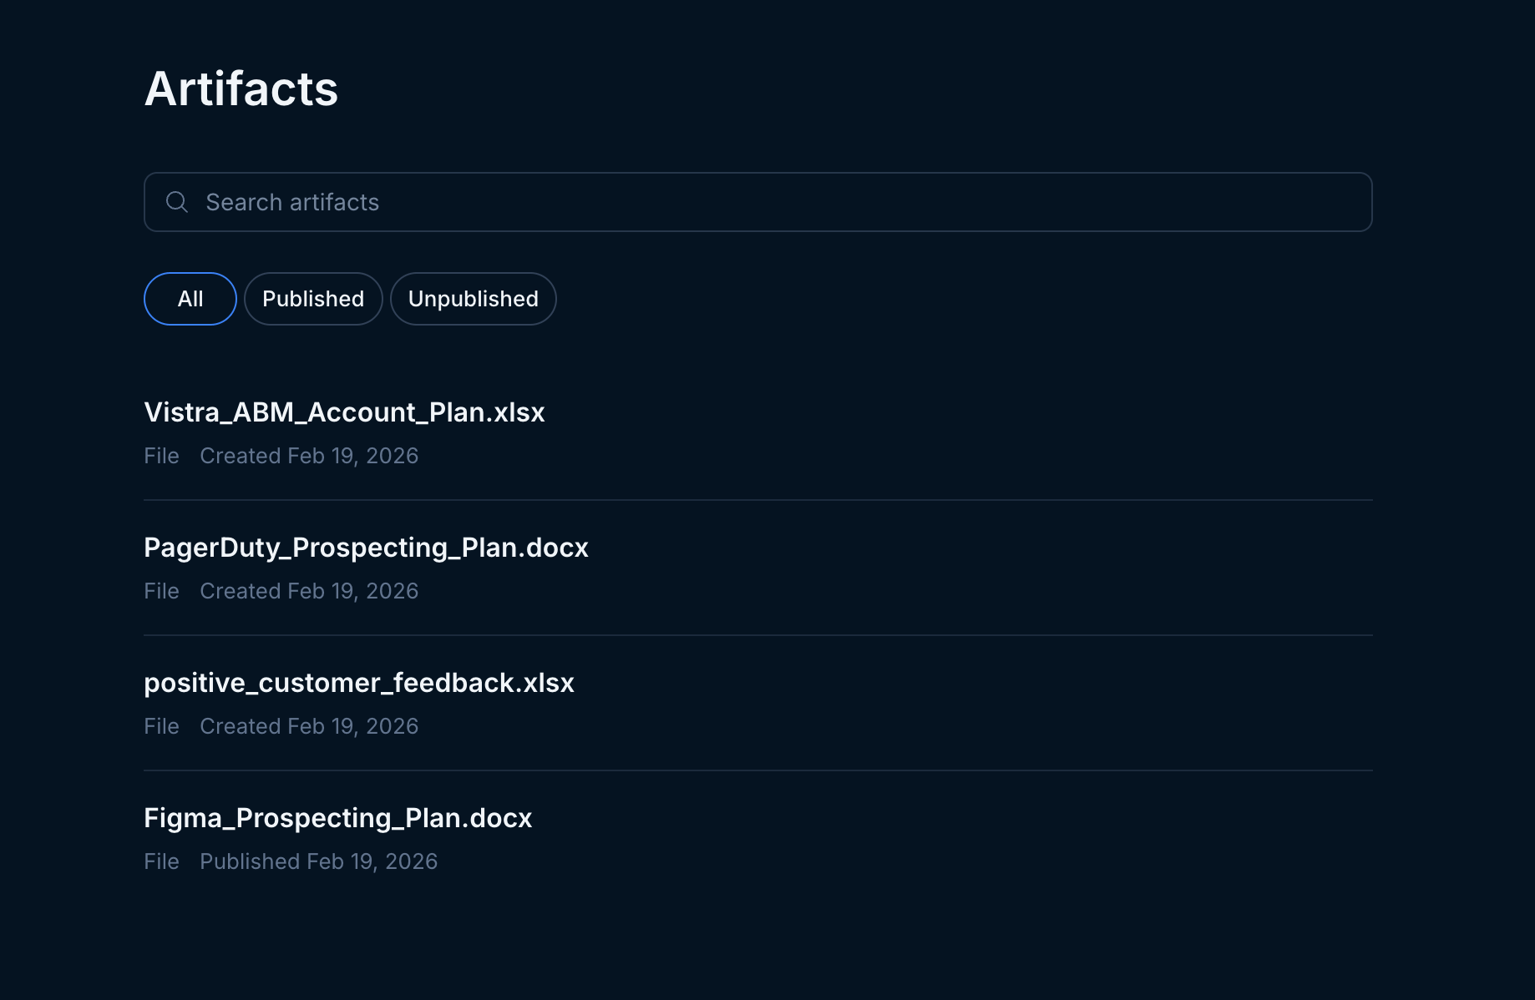This screenshot has width=1535, height=1000.
Task: Click the created date of PagerDuty plan
Action: click(309, 591)
